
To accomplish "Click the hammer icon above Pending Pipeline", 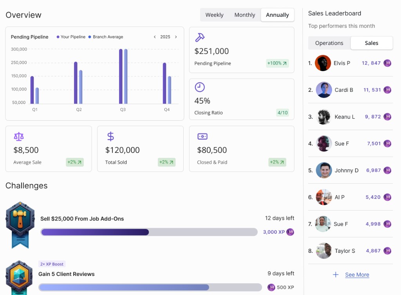I will (200, 37).
